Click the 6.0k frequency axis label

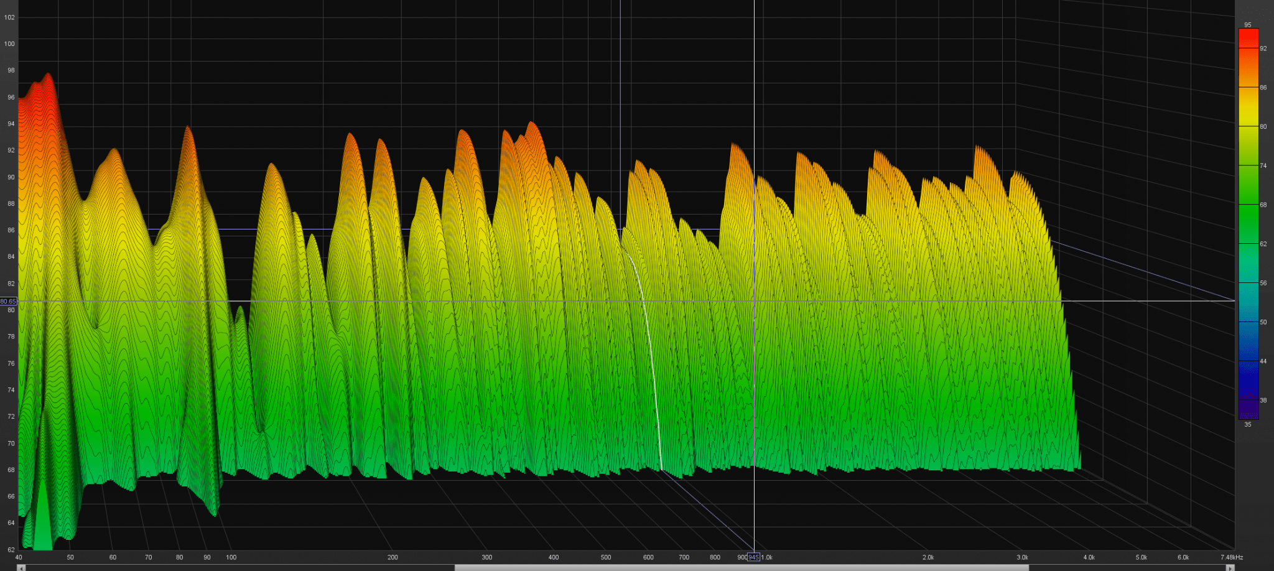tap(1183, 557)
